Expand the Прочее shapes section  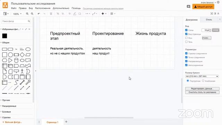(6, 100)
